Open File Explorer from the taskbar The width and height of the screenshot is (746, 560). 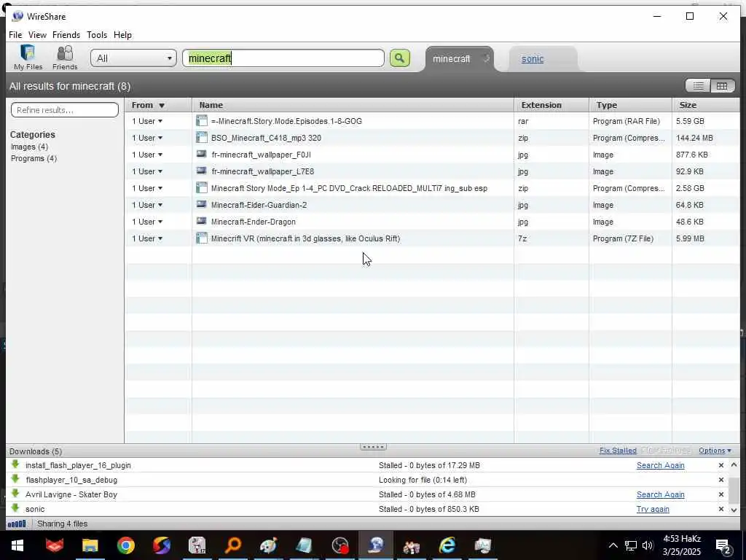point(90,545)
